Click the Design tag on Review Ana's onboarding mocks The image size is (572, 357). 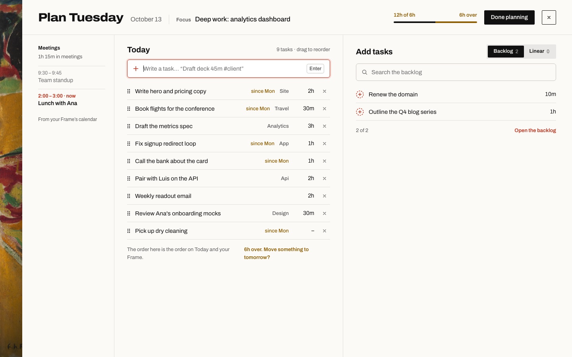280,213
